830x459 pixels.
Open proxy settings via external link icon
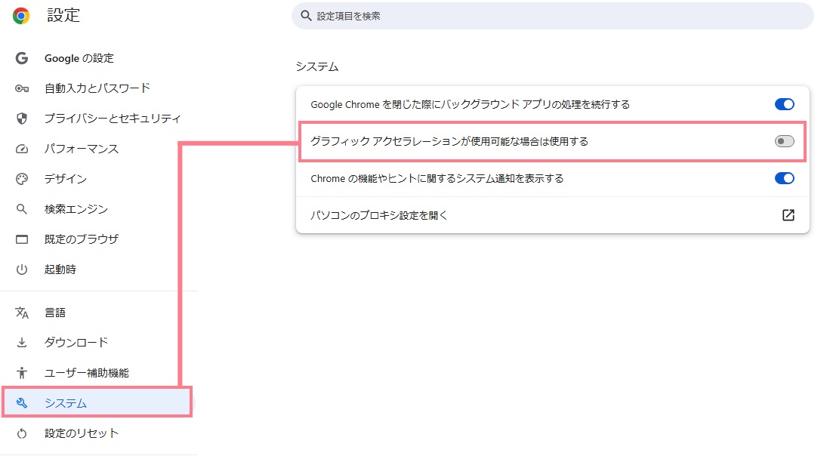pyautogui.click(x=788, y=215)
